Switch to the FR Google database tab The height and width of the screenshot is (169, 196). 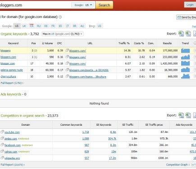click(53, 26)
